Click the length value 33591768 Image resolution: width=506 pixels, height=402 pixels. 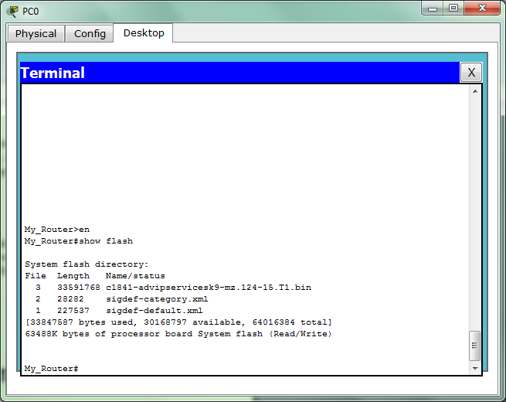[x=79, y=288]
